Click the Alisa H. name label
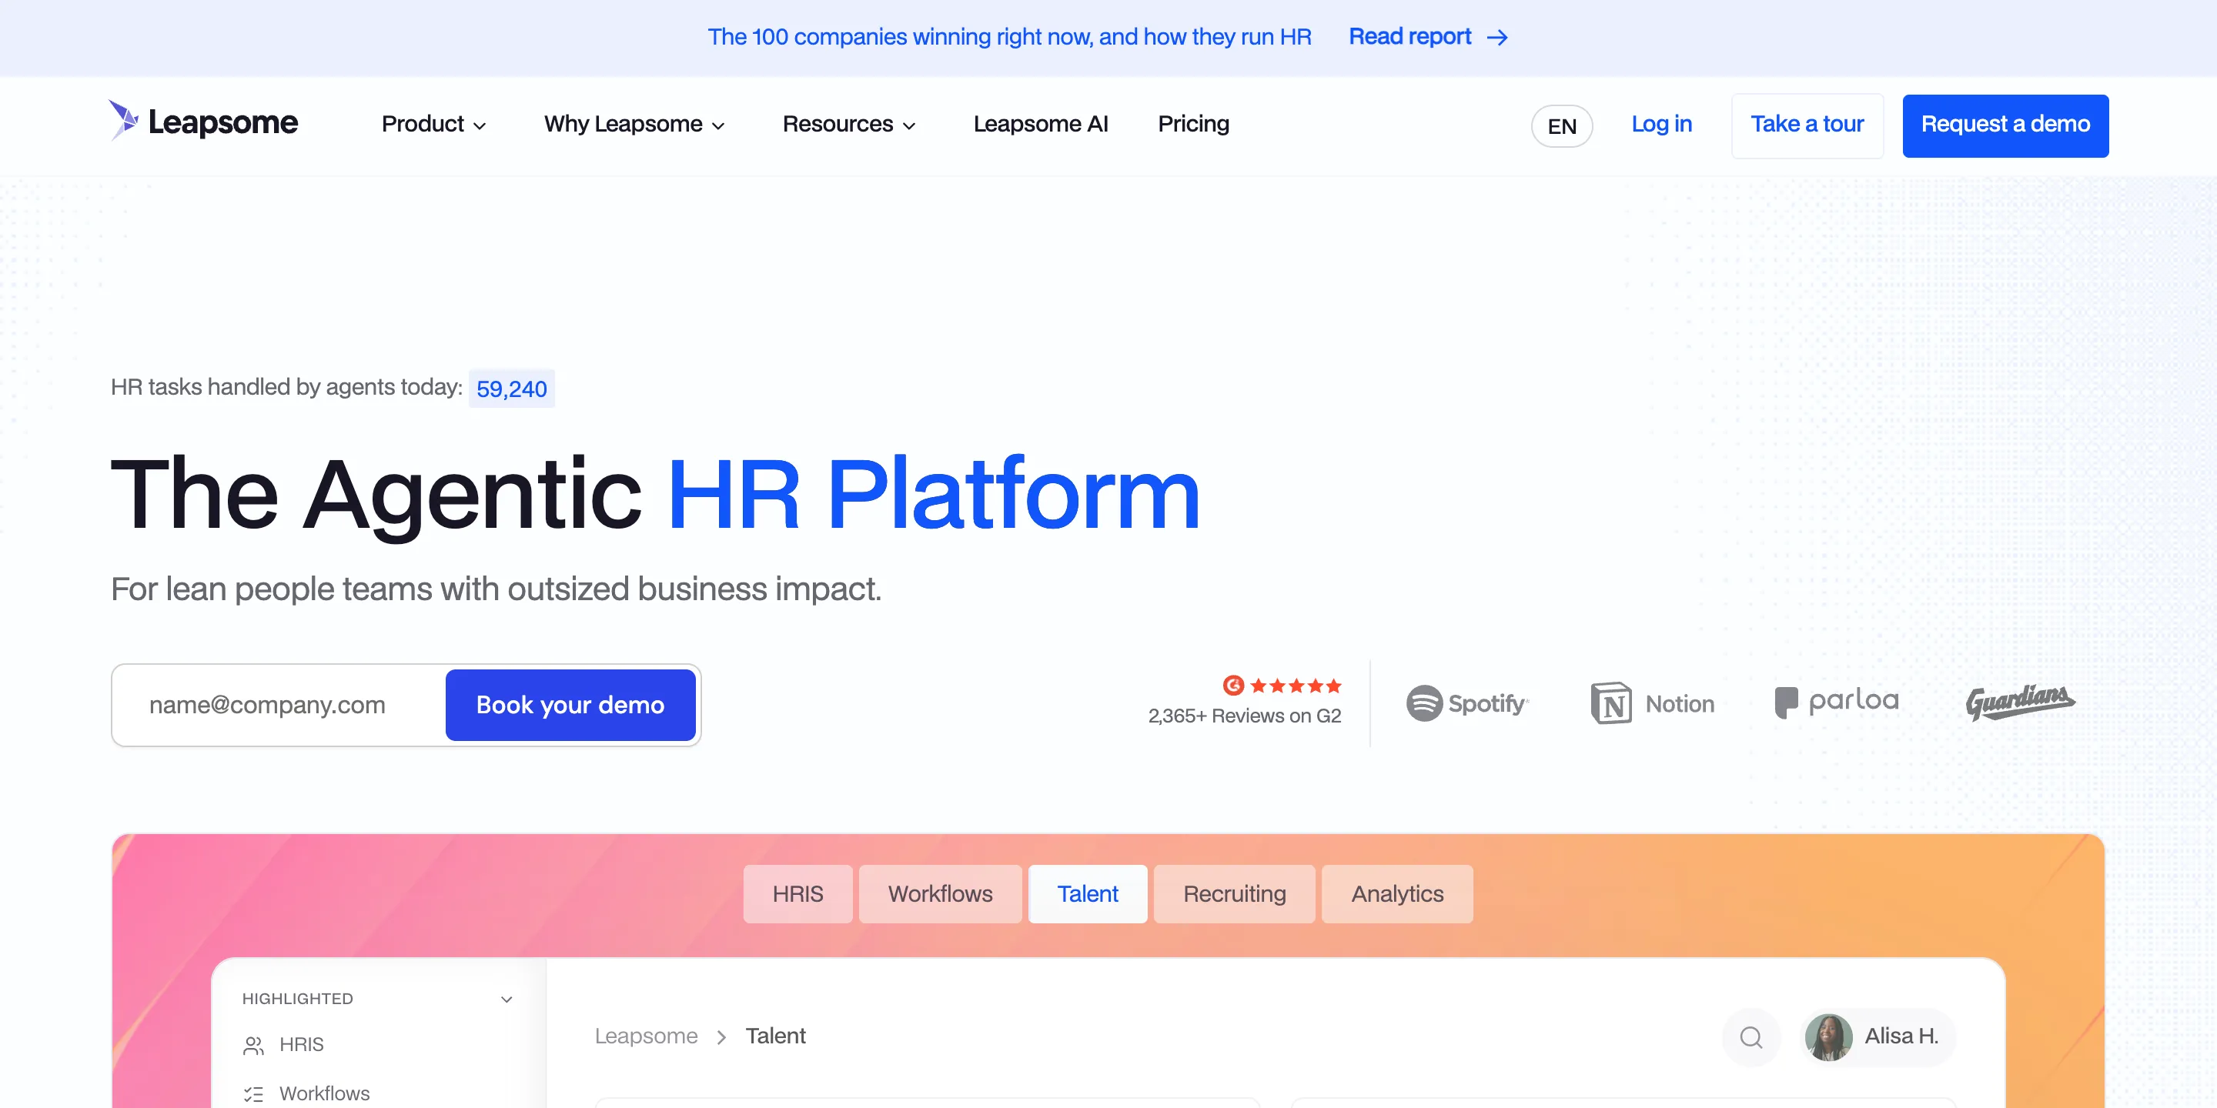This screenshot has height=1108, width=2217. pyautogui.click(x=1901, y=1036)
